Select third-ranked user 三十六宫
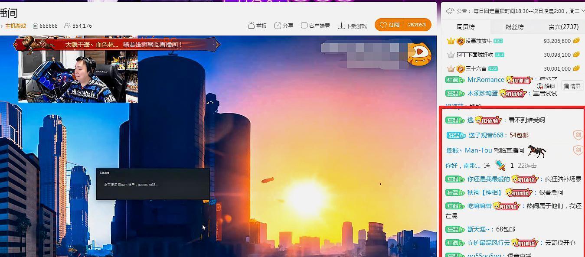This screenshot has width=585, height=257. 476,69
